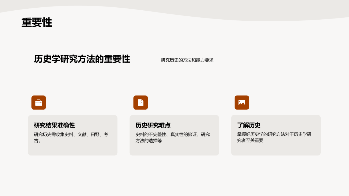Click the empty bottom area of the first card

point(73,150)
